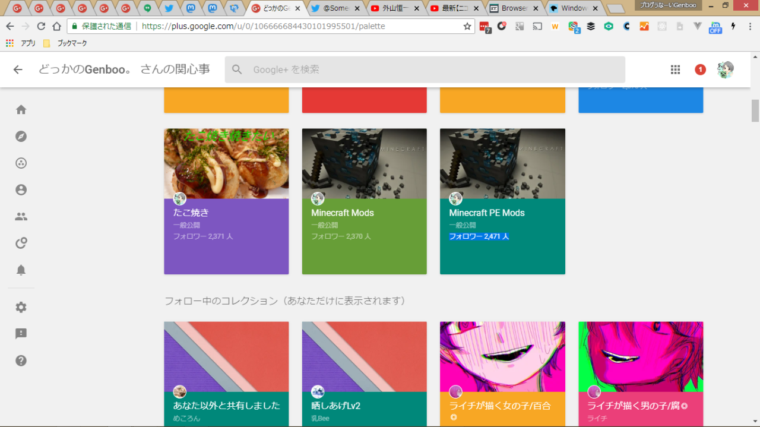Click the red notification count badge
Screen dimensions: 760x427
coord(700,69)
